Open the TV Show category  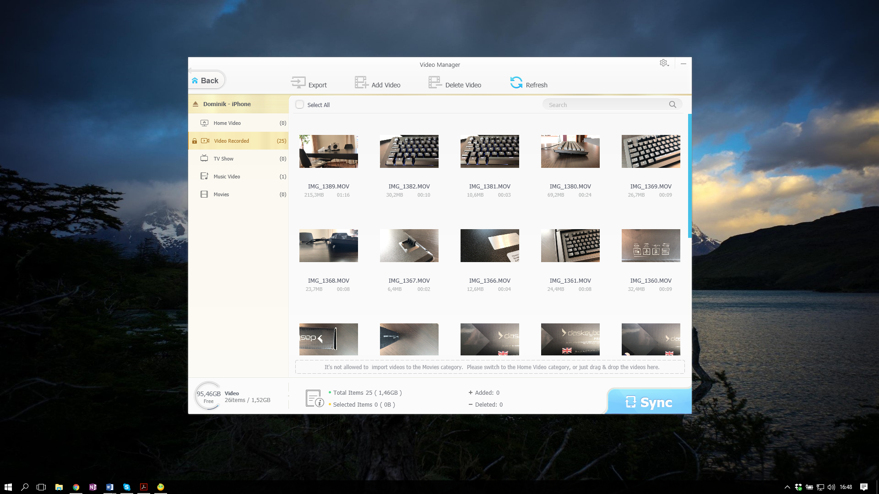pos(223,159)
